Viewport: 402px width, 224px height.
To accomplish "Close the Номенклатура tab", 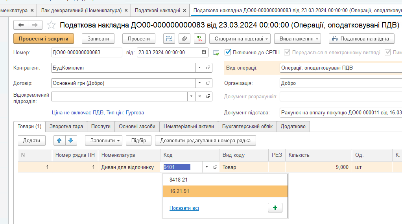I will pos(32,11).
